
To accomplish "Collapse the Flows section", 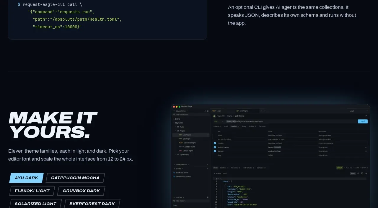I will [174, 169].
